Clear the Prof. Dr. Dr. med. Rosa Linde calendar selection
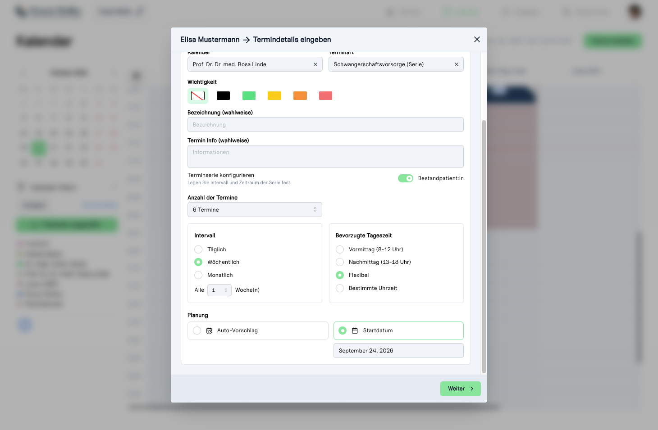658x430 pixels. [x=315, y=64]
